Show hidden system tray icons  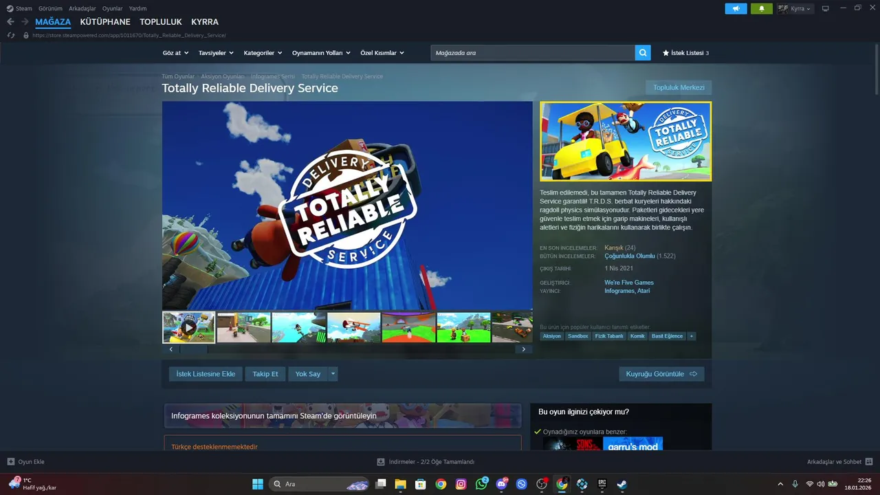pos(780,484)
